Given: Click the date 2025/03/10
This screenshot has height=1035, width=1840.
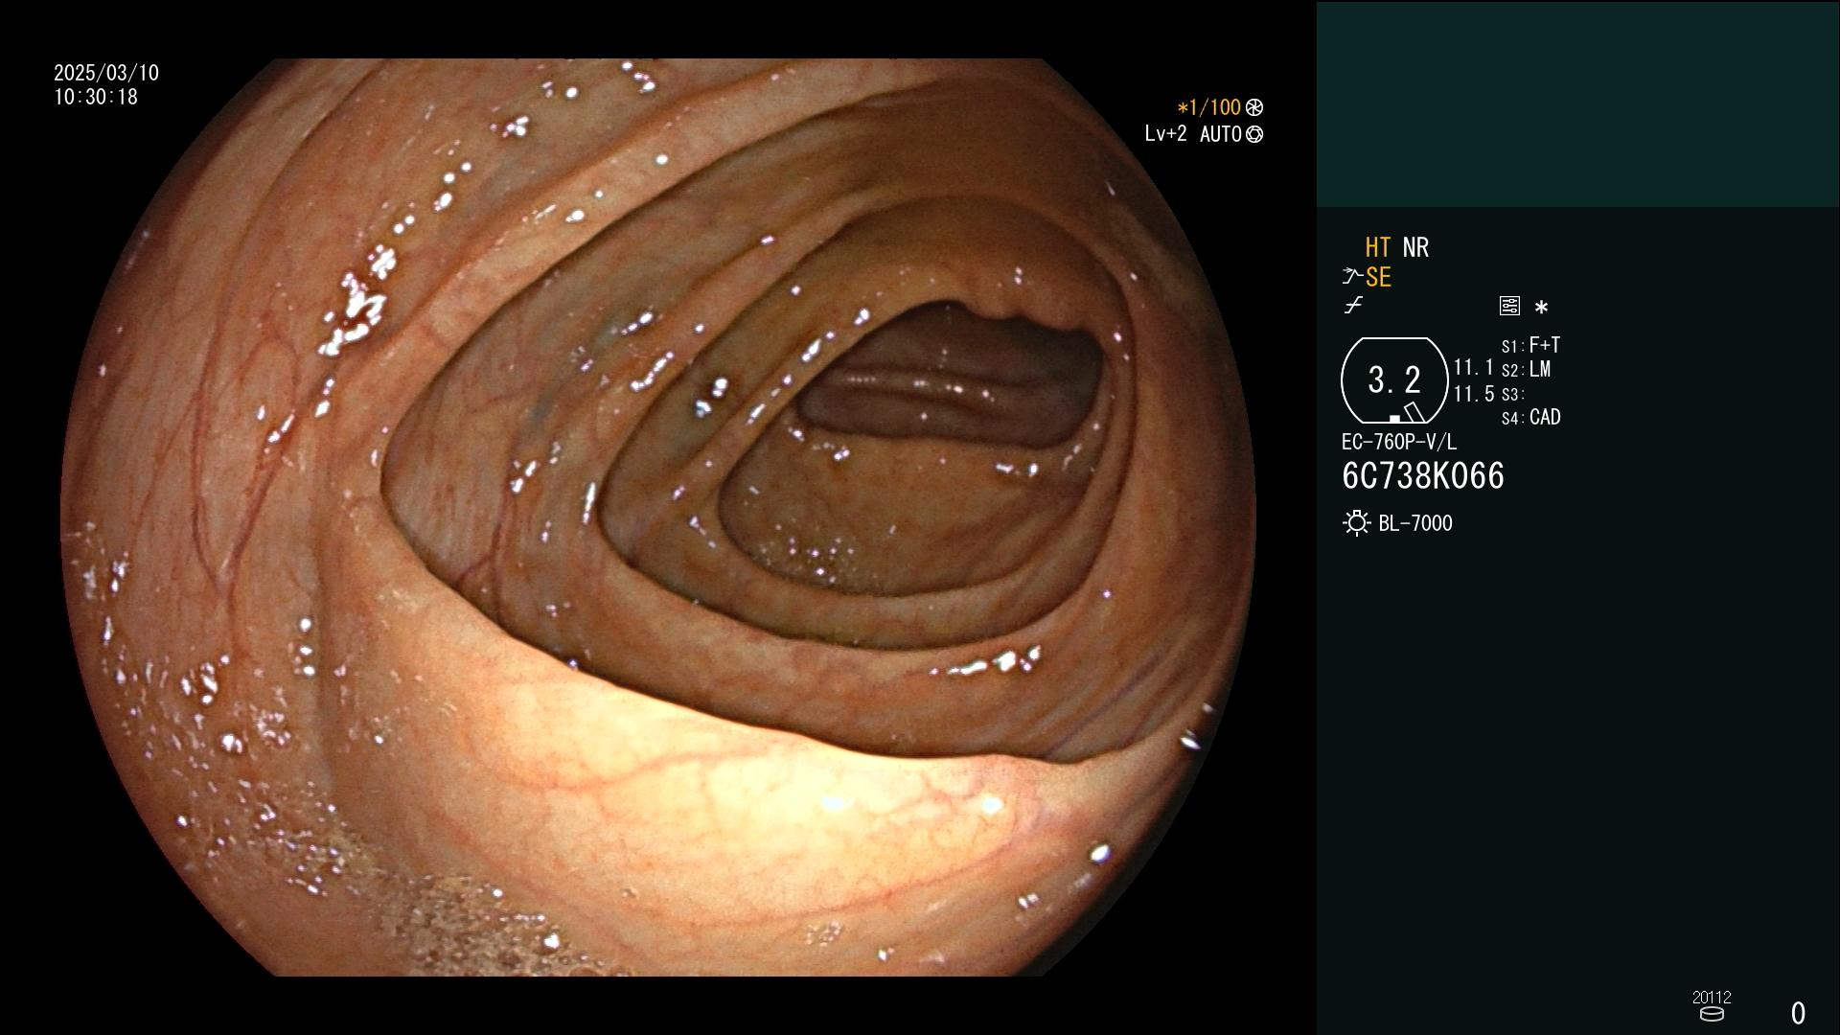Looking at the screenshot, I should tap(106, 73).
